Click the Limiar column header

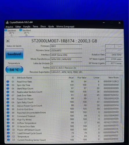tap(96, 77)
